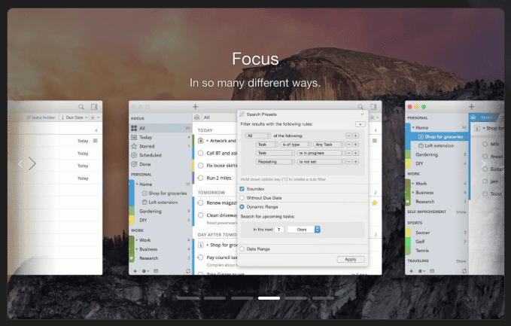The width and height of the screenshot is (511, 326).
Task: Click the first carousel page indicator bar
Action: [x=188, y=298]
